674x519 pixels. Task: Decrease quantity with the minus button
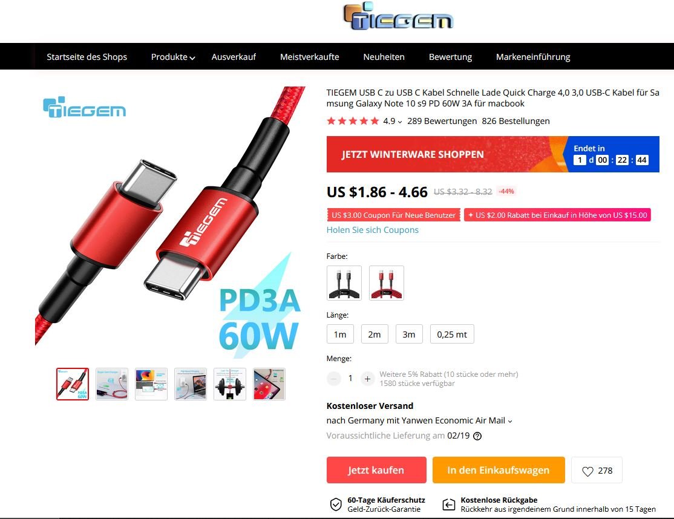tap(333, 379)
